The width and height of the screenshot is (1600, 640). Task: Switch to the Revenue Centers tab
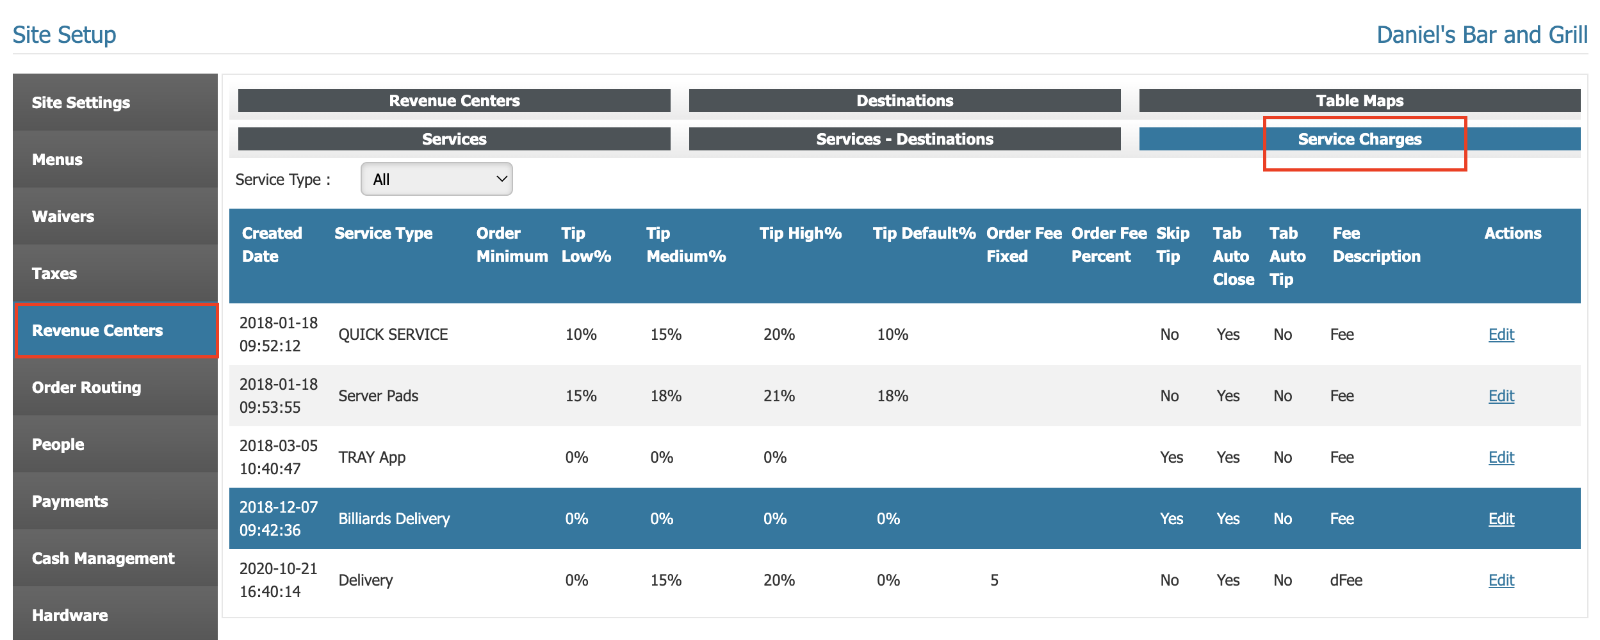click(454, 100)
